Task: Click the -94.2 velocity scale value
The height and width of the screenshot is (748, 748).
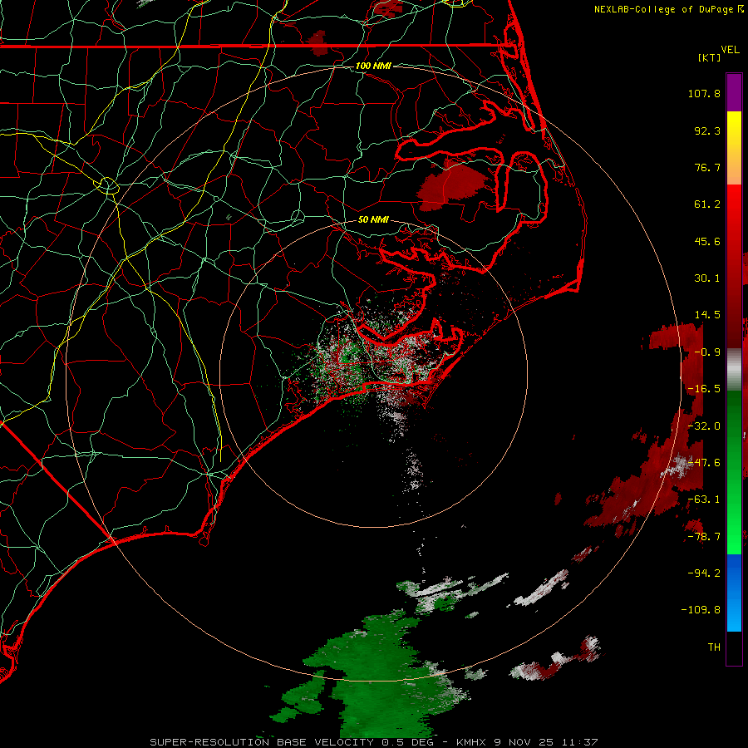Action: [704, 573]
